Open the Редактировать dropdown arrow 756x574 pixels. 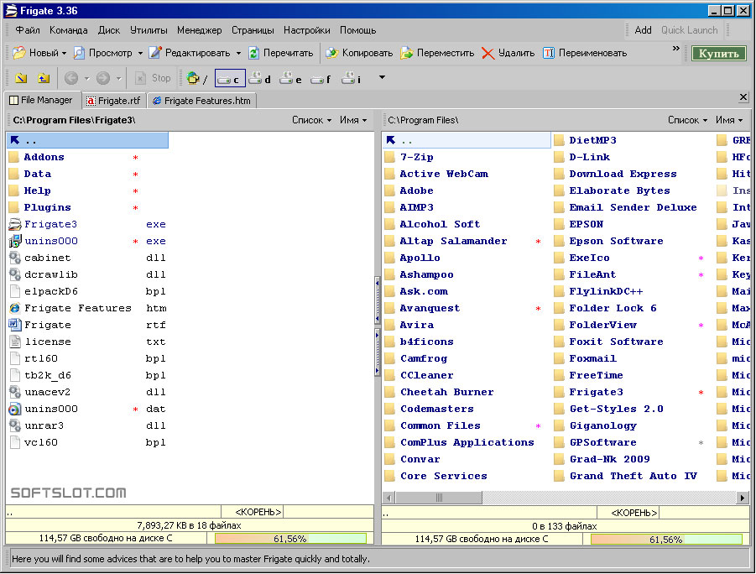(238, 53)
